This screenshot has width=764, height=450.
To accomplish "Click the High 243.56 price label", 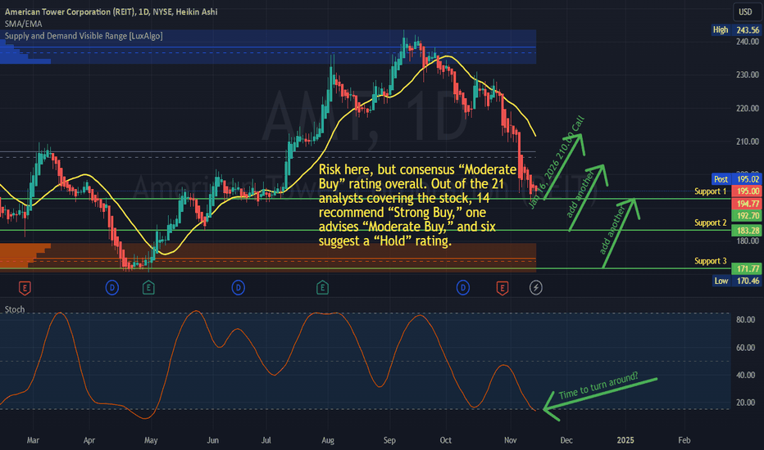I will [x=736, y=29].
